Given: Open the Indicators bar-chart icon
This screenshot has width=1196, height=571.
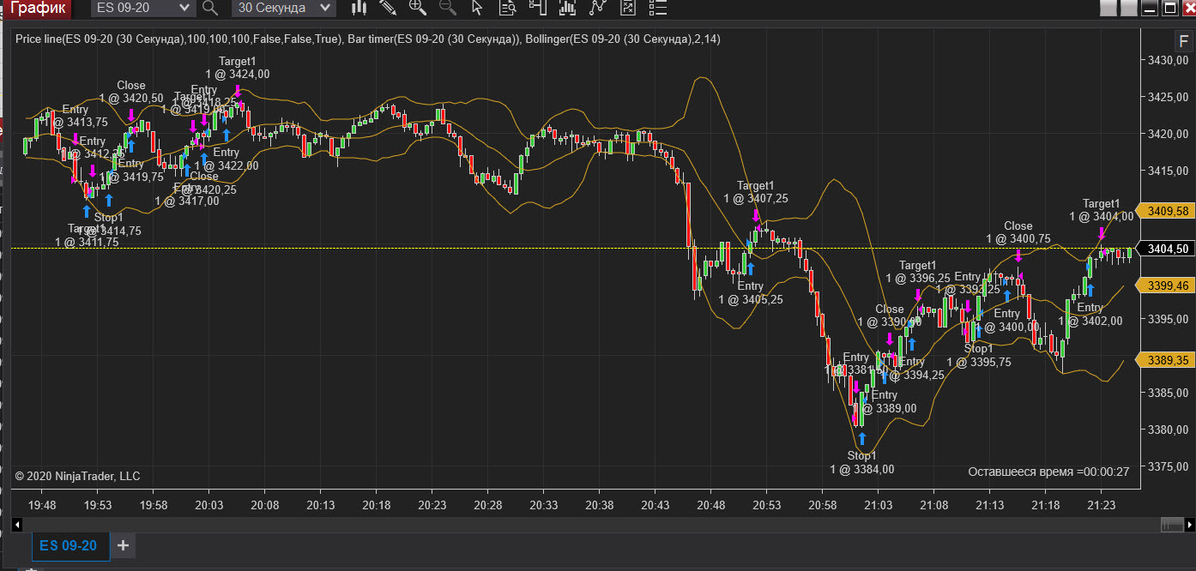Looking at the screenshot, I should point(568,8).
